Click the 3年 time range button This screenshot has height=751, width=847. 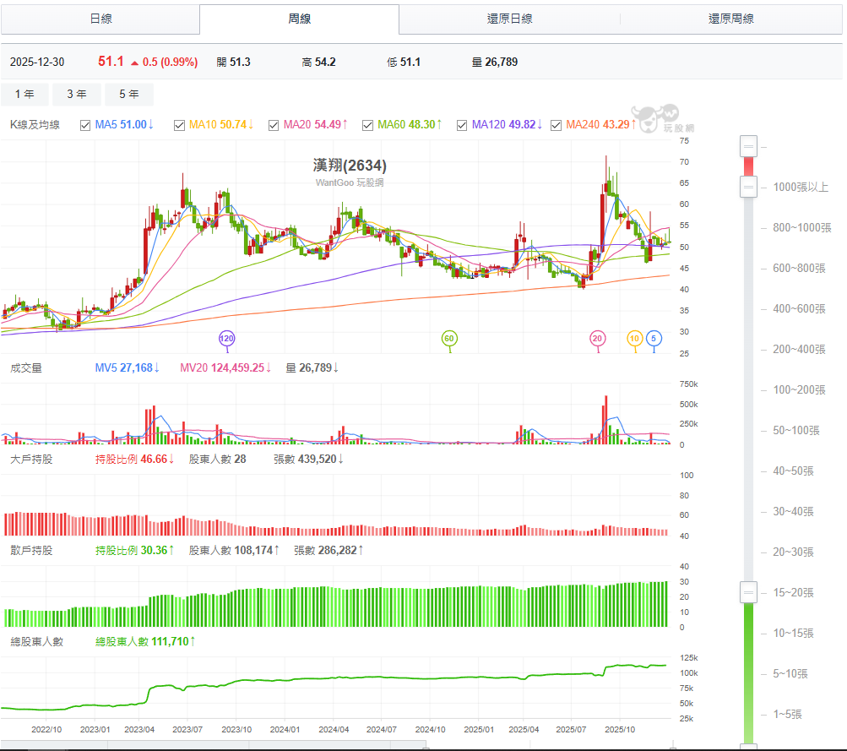(76, 94)
